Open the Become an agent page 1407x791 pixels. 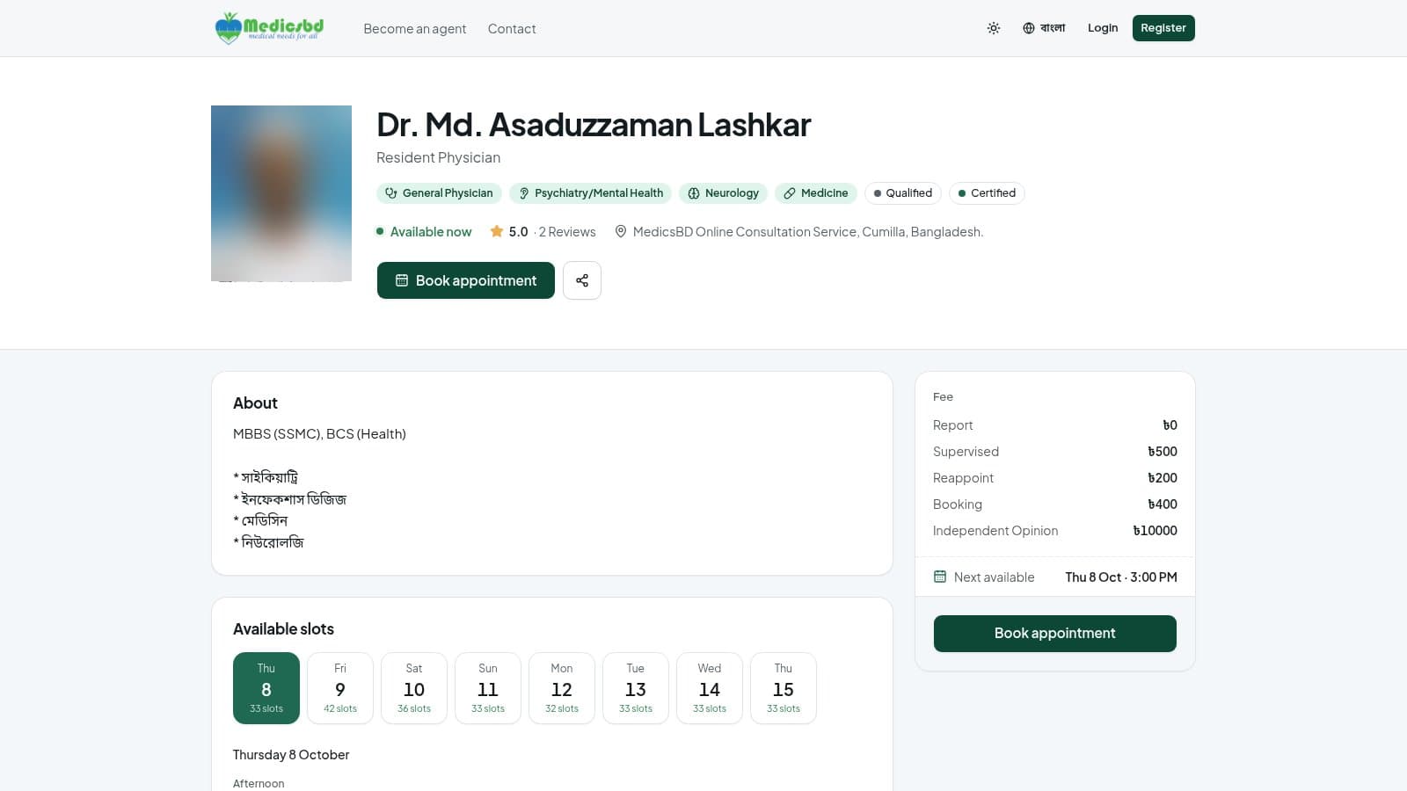(415, 29)
